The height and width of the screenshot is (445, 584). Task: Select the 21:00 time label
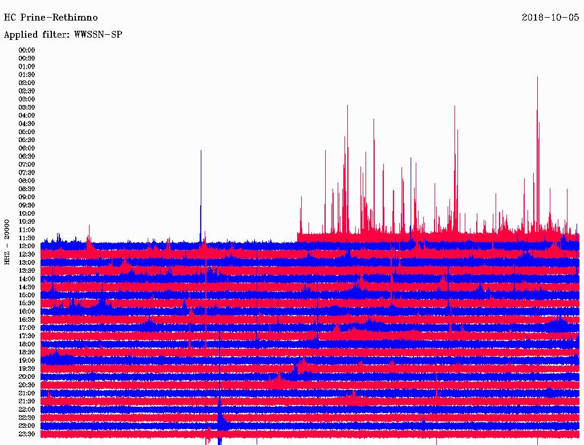[27, 393]
